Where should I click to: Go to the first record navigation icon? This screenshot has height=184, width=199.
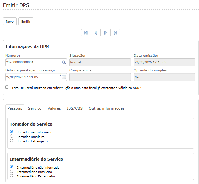[86, 33]
